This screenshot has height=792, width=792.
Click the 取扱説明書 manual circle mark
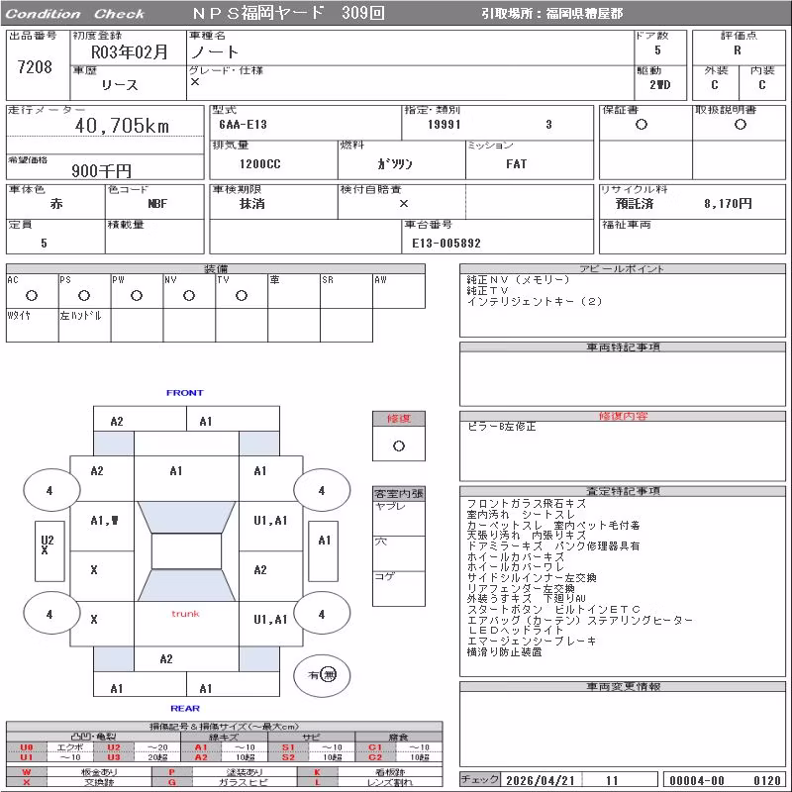741,125
